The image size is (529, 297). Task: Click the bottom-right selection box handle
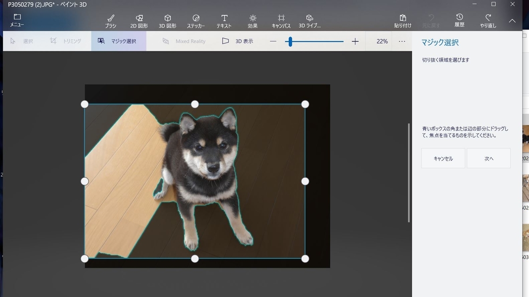[305, 259]
